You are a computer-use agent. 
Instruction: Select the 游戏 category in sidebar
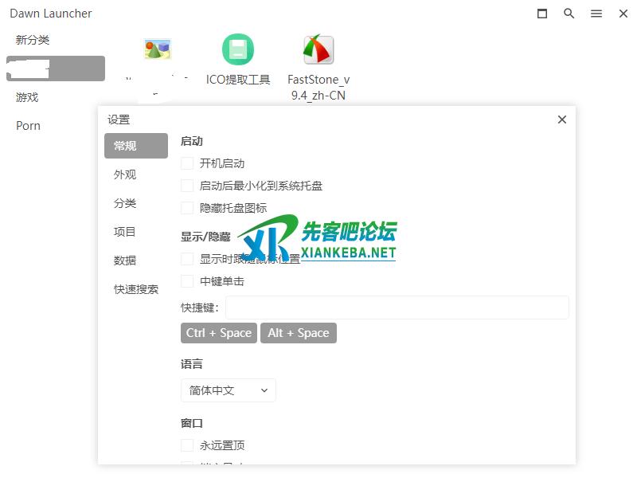point(27,97)
